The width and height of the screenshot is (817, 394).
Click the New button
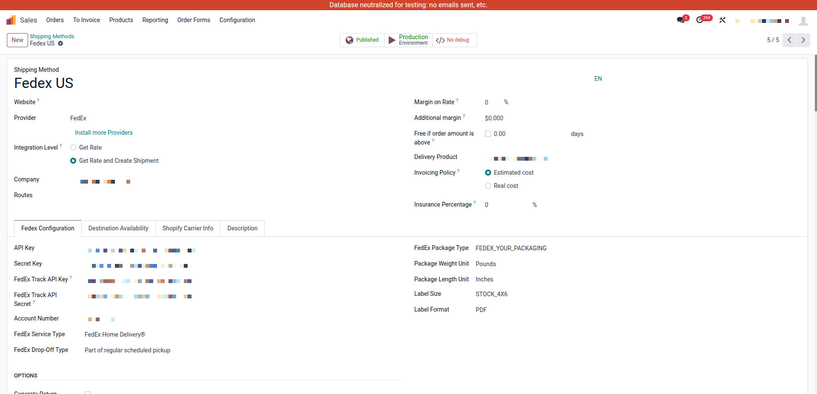tap(17, 40)
